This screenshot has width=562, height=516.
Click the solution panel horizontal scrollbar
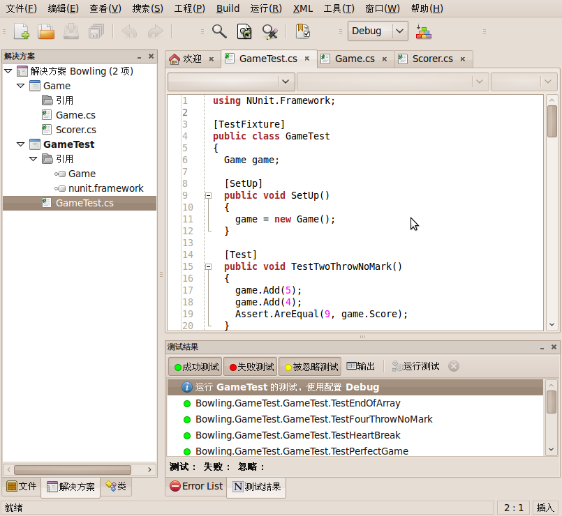(x=73, y=470)
